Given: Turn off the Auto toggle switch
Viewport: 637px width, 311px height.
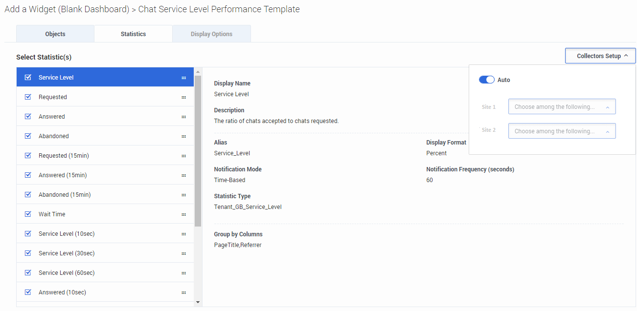Looking at the screenshot, I should pos(487,80).
